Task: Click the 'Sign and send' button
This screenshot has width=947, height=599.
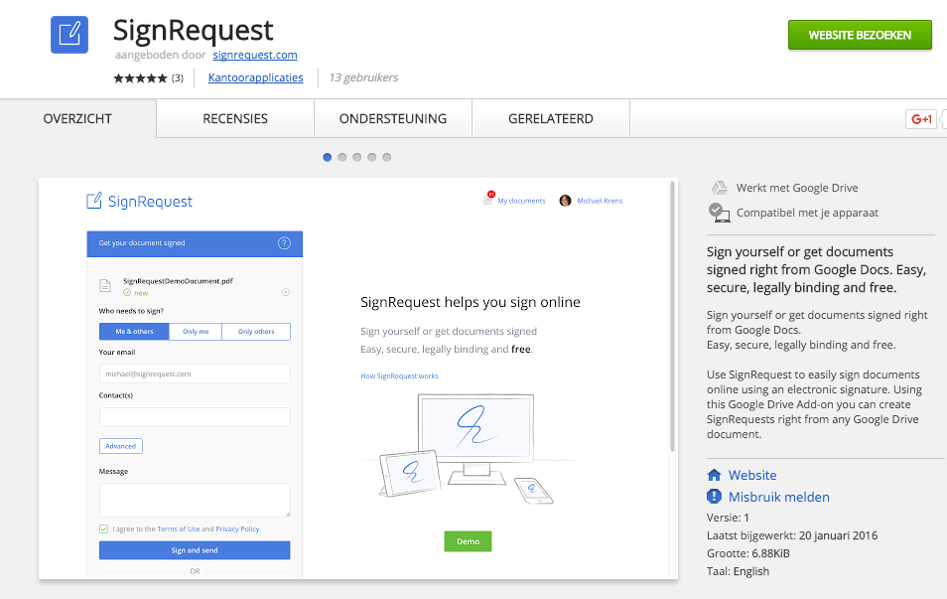Action: pyautogui.click(x=195, y=550)
